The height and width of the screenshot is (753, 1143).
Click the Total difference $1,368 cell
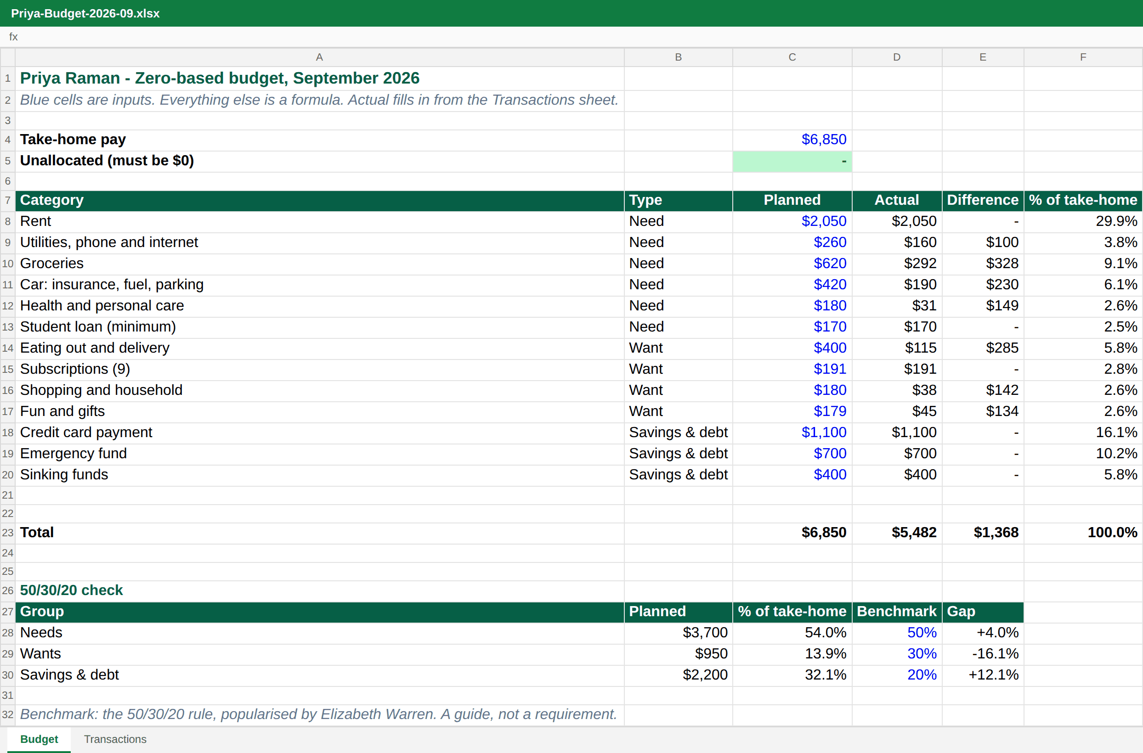pyautogui.click(x=983, y=533)
